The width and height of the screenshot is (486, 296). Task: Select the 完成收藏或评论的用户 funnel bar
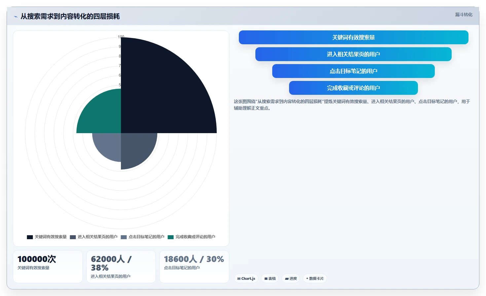(x=354, y=88)
